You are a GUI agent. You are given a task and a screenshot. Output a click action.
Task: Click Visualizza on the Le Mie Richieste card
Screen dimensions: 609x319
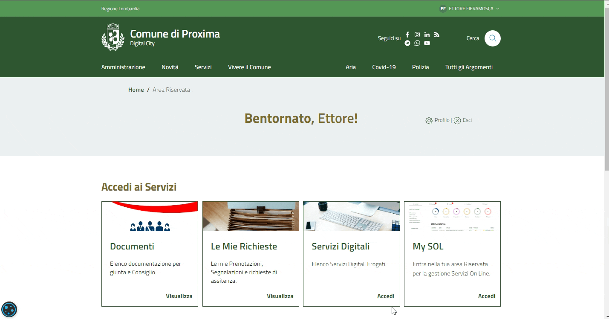pos(280,296)
